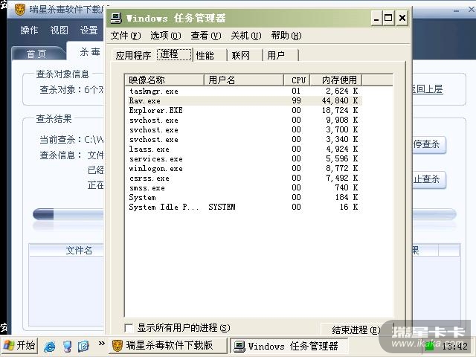Click the pause scan 停查杀 button
Viewport: 476px width, 357px height.
pos(428,144)
